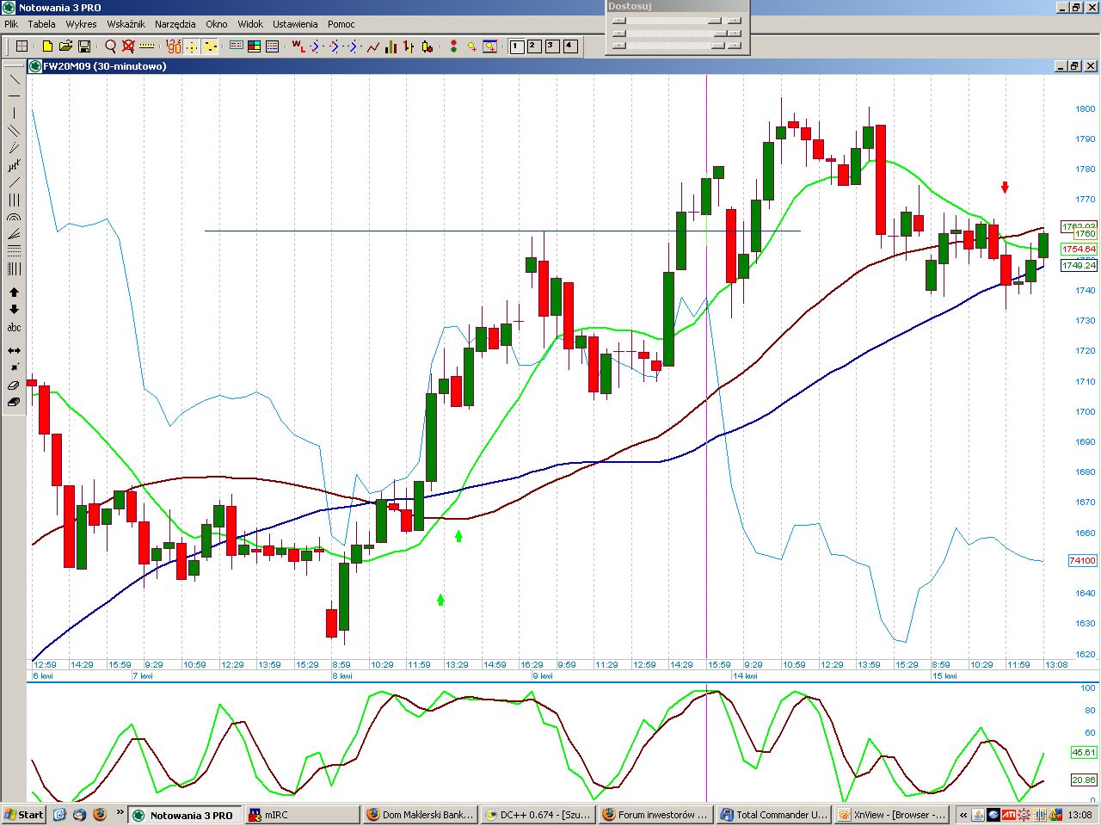Screen dimensions: 1101x826
Task: Switch to mIRC in the taskbar
Action: (275, 815)
